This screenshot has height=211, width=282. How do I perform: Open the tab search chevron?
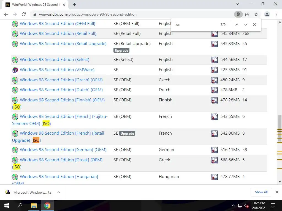238,4
